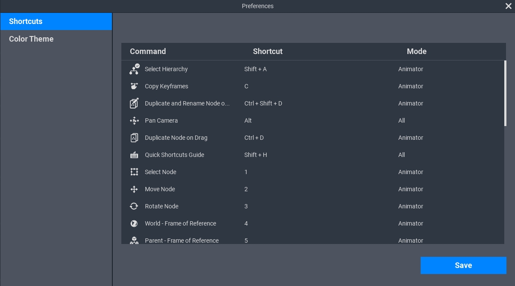The height and width of the screenshot is (286, 515).
Task: Switch to the Color Theme tab
Action: [31, 39]
